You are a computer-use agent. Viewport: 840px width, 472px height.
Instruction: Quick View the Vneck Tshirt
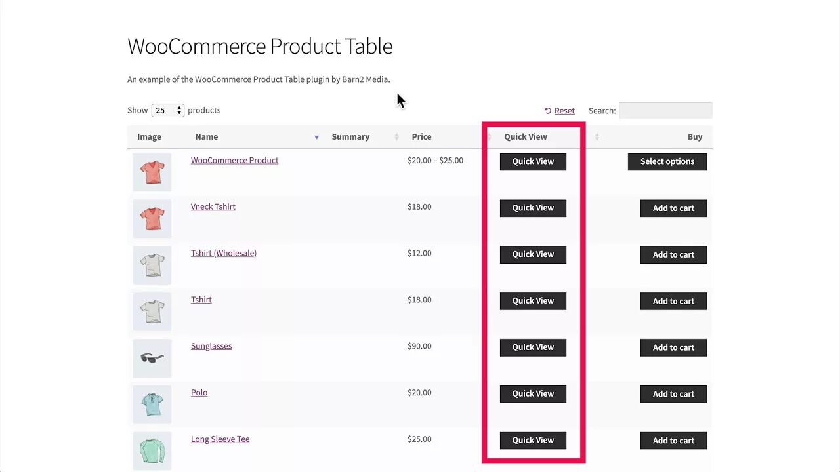coord(533,208)
